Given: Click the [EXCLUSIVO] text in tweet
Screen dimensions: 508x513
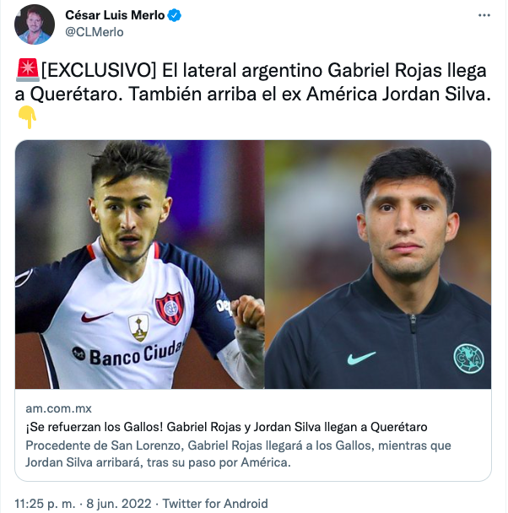Looking at the screenshot, I should point(99,70).
